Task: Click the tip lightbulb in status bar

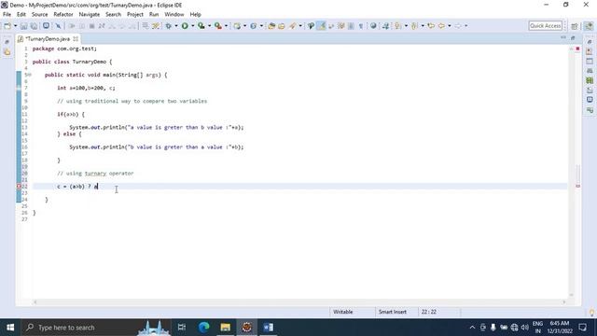Action: coord(591,313)
